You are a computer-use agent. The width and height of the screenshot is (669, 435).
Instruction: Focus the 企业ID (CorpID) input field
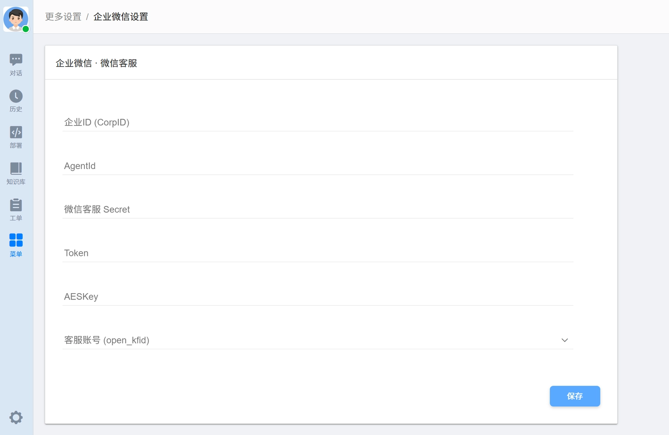(x=318, y=122)
